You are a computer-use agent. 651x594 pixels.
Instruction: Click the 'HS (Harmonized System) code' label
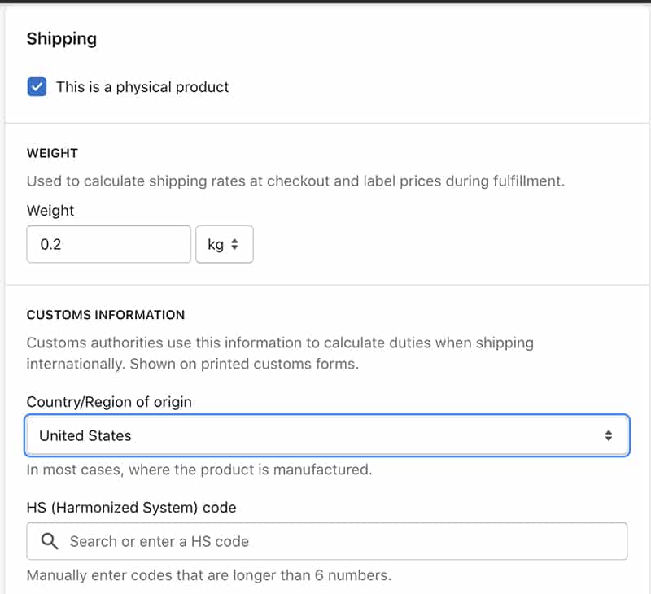coord(132,508)
